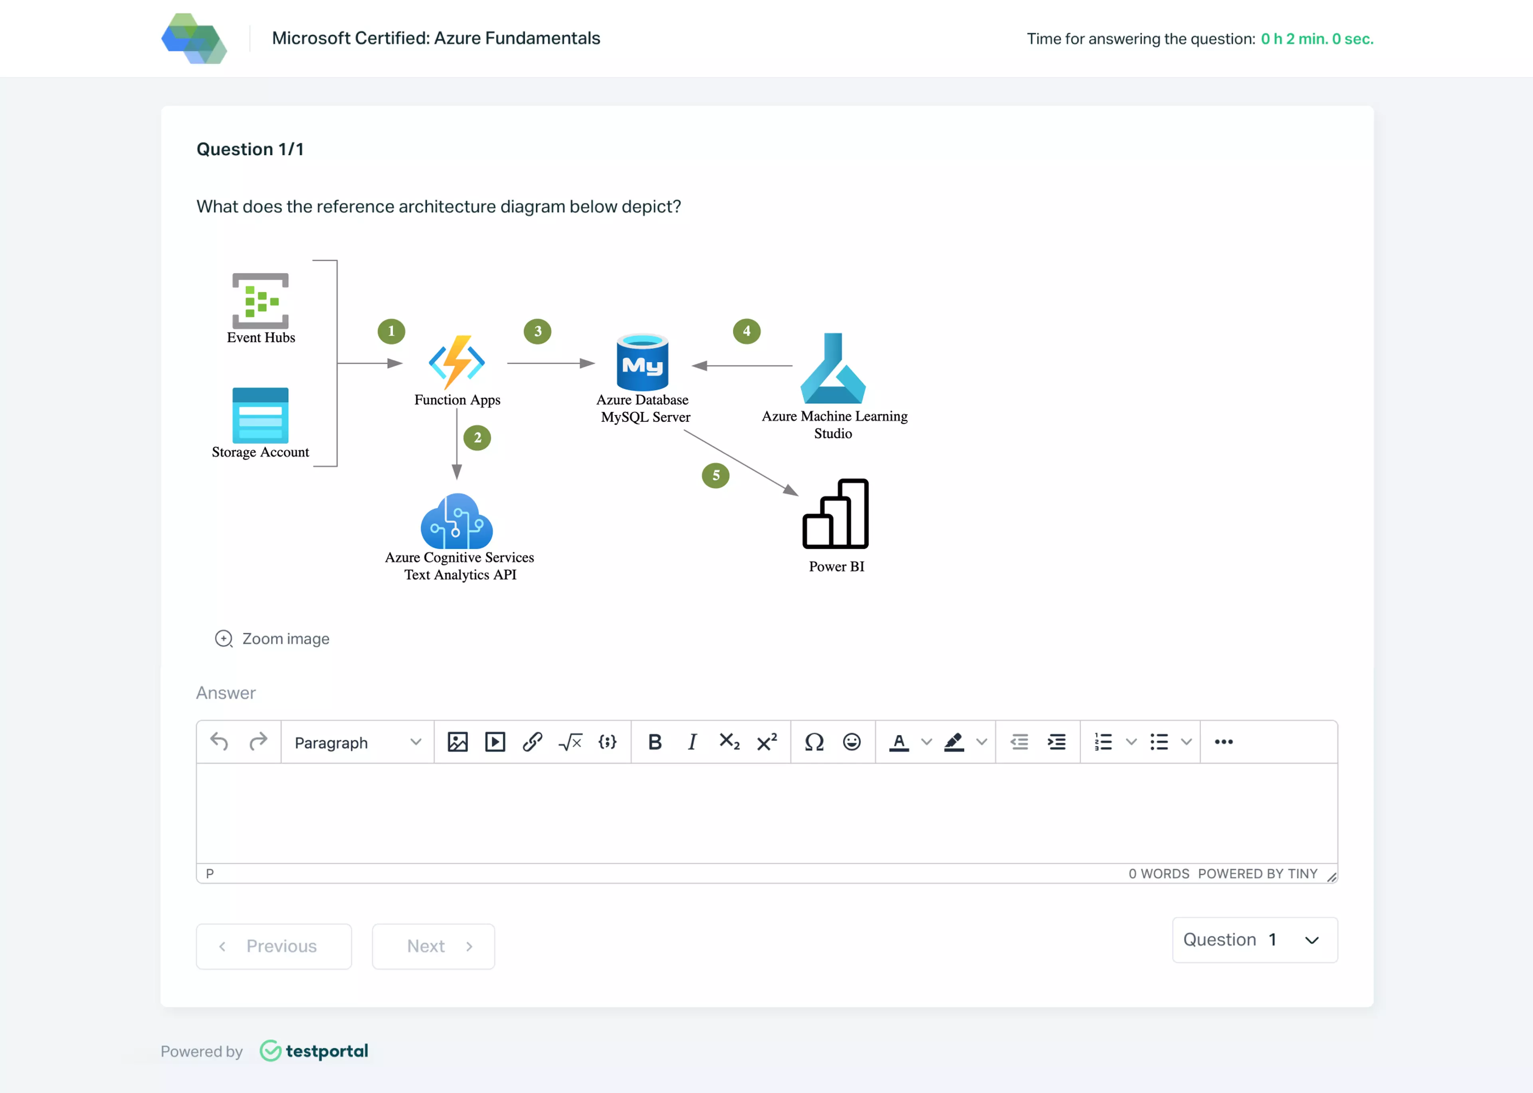Open the Paragraph block format dropdown

pos(357,742)
